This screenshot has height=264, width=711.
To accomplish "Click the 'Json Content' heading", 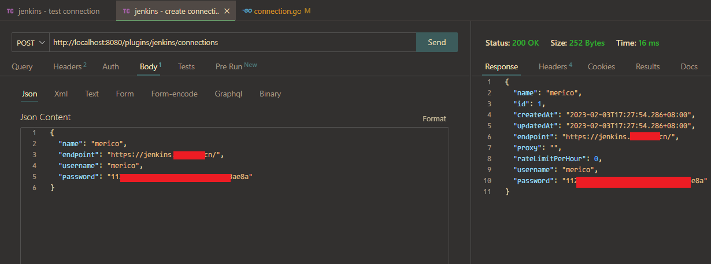I will point(45,117).
